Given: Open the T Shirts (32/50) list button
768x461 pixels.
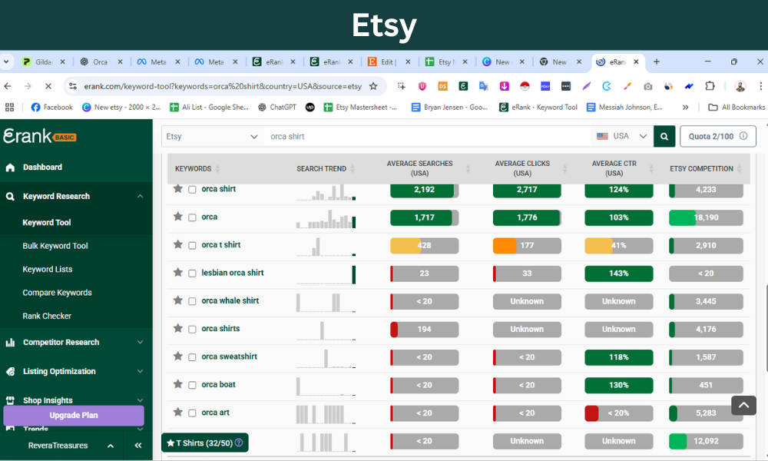Looking at the screenshot, I should pos(205,443).
